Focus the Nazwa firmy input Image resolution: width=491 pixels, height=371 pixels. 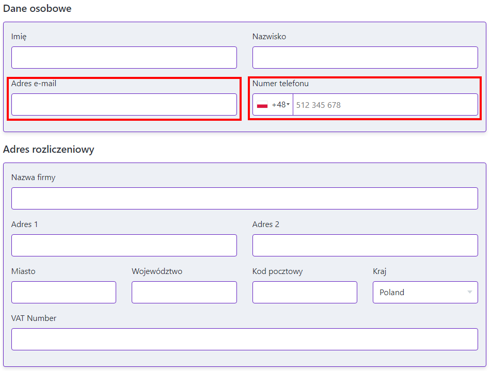coord(244,198)
